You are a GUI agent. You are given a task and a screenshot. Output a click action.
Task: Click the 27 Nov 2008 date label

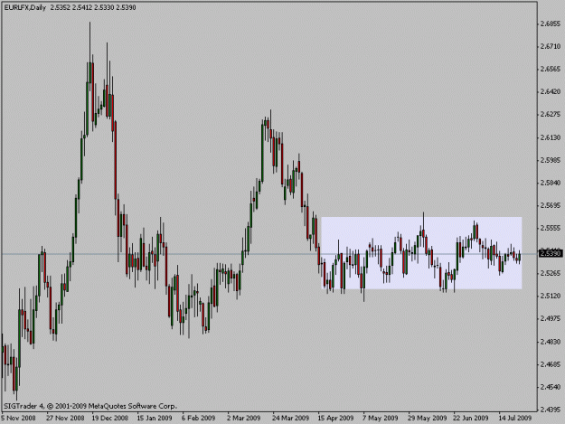coord(65,418)
